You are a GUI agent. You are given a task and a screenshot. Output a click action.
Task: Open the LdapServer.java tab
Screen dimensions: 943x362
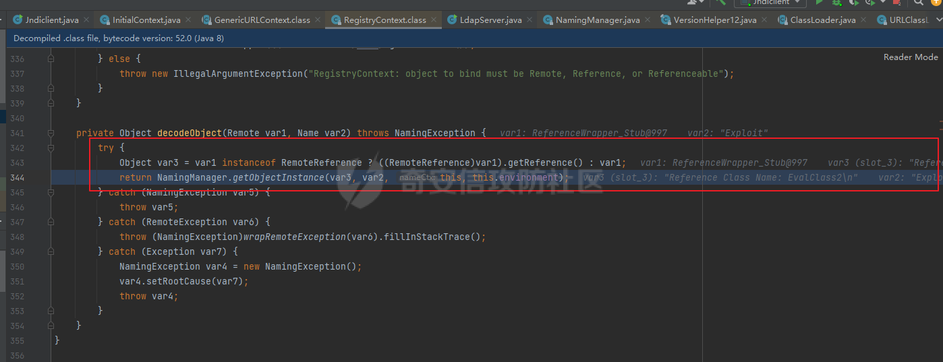tap(485, 20)
